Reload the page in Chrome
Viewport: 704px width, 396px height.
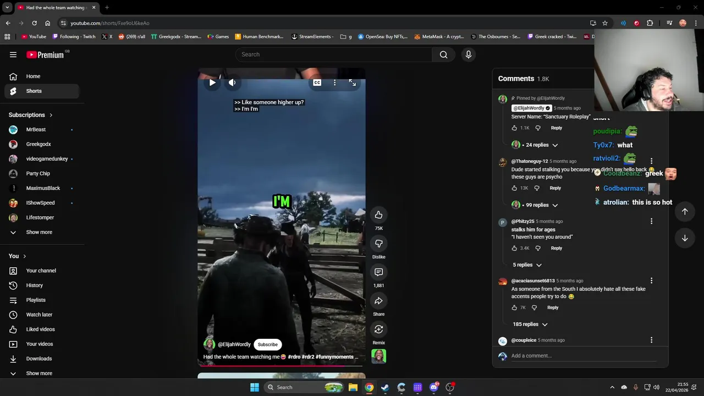point(34,23)
